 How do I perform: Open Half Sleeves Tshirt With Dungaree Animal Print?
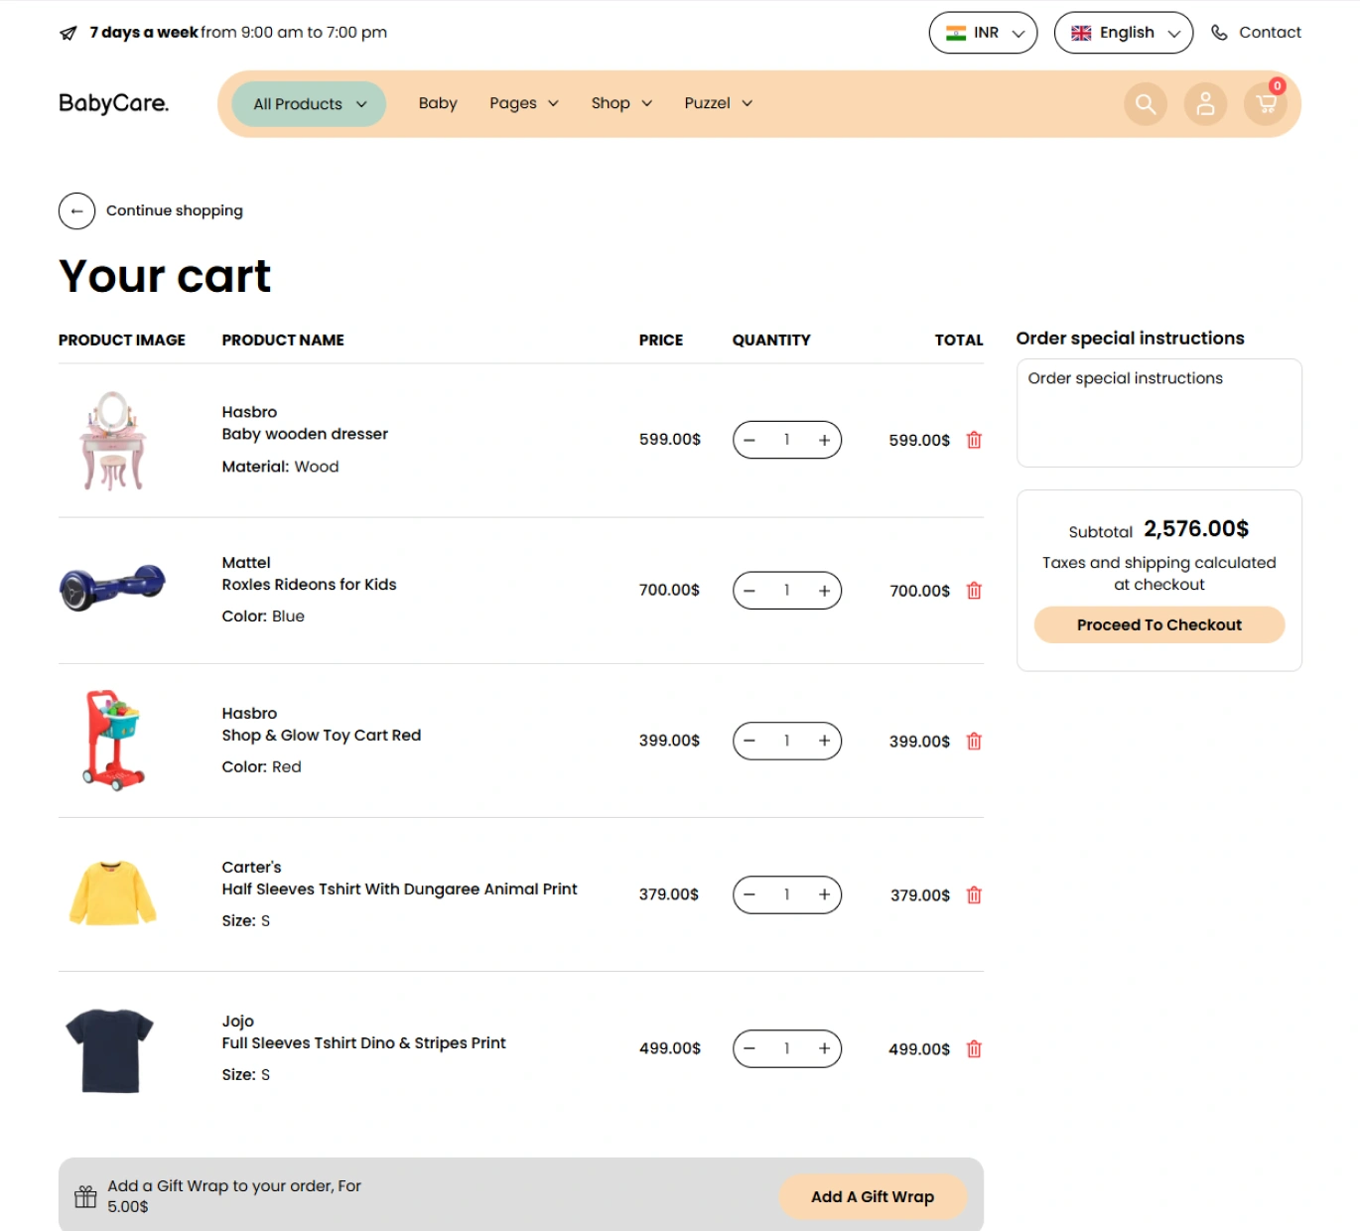coord(399,889)
